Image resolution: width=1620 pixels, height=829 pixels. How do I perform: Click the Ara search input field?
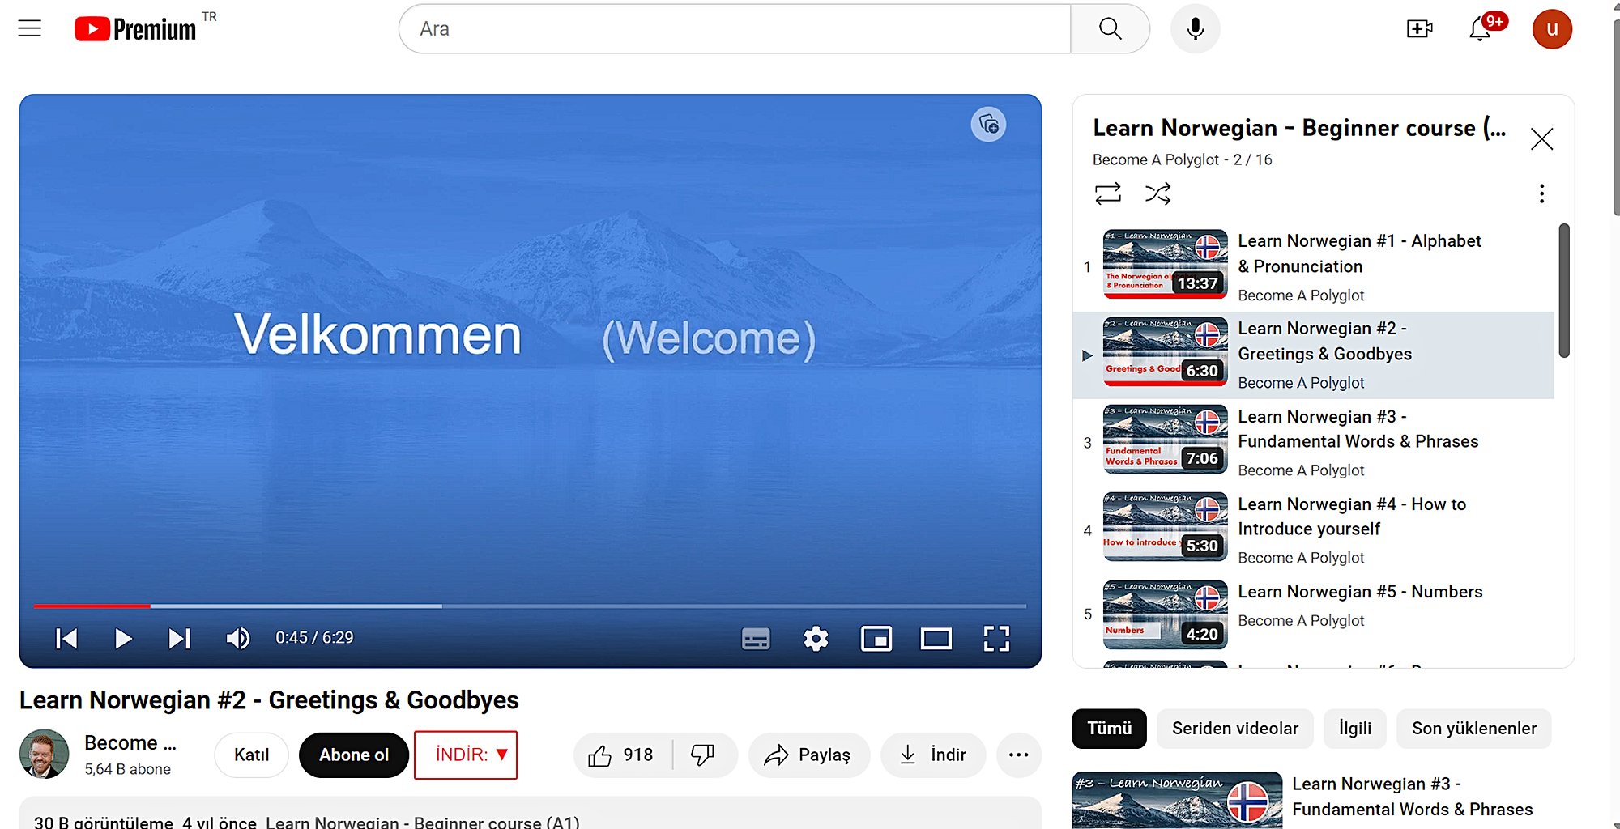pos(733,29)
